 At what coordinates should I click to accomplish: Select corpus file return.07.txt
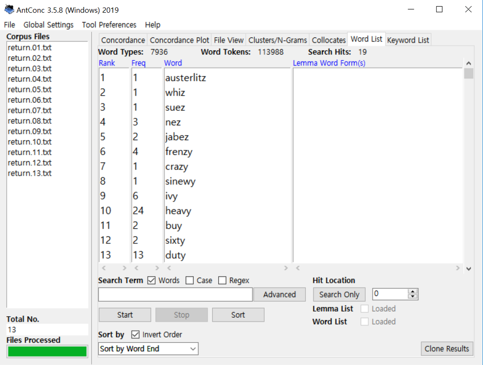pos(30,110)
